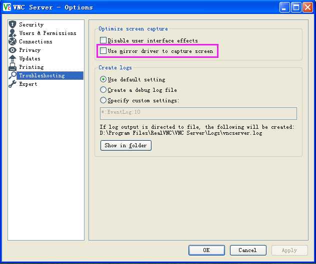Click the greyed Apply button
316x264 pixels.
coord(289,250)
